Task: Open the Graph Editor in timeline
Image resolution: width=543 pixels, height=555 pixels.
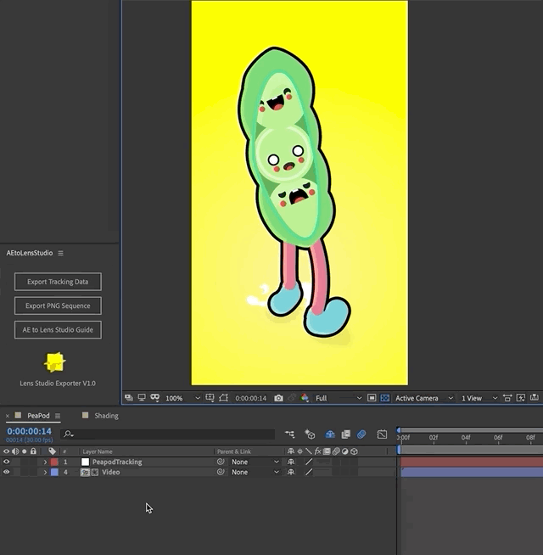Action: click(x=382, y=434)
